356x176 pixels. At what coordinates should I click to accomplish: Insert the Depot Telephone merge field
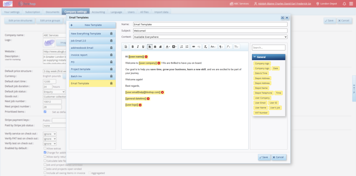tap(264, 93)
